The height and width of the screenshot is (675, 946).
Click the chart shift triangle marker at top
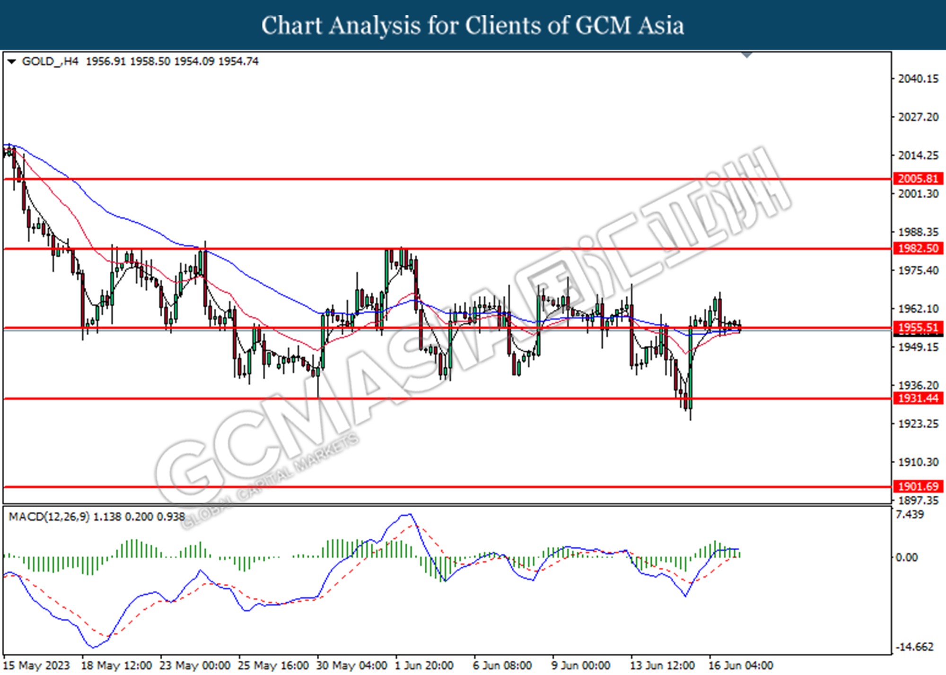[x=747, y=55]
